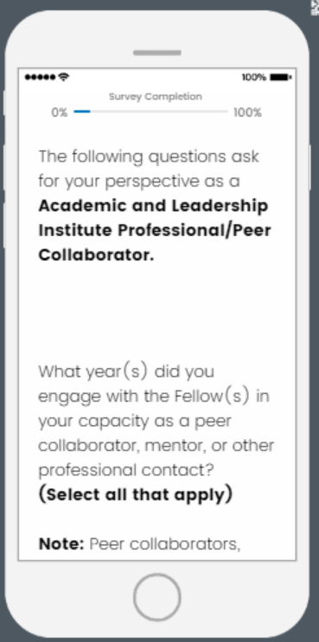This screenshot has height=642, width=319.
Task: Tap the Wi-Fi status icon
Action: point(63,77)
